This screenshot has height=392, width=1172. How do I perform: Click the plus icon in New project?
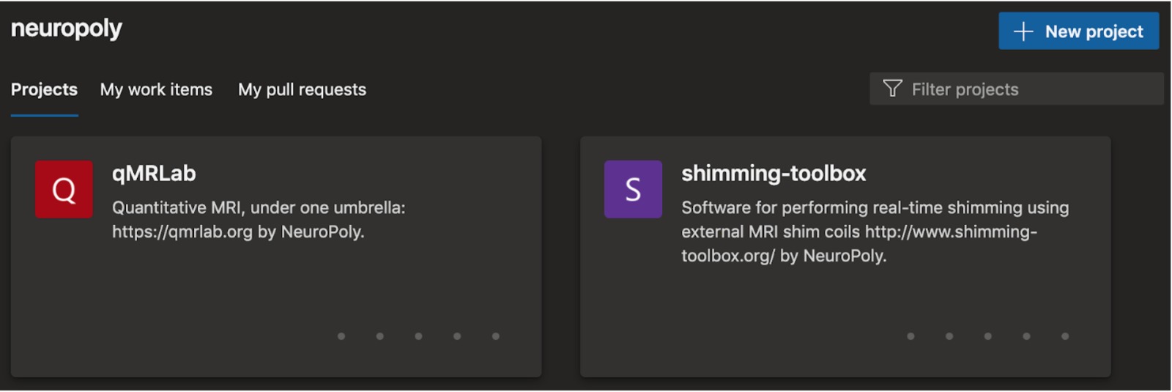click(1023, 32)
